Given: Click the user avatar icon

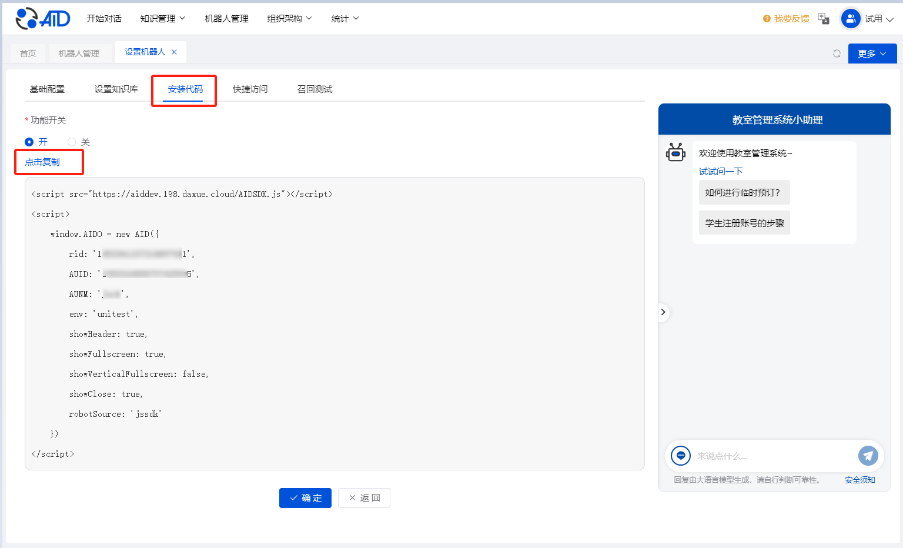Looking at the screenshot, I should 851,19.
